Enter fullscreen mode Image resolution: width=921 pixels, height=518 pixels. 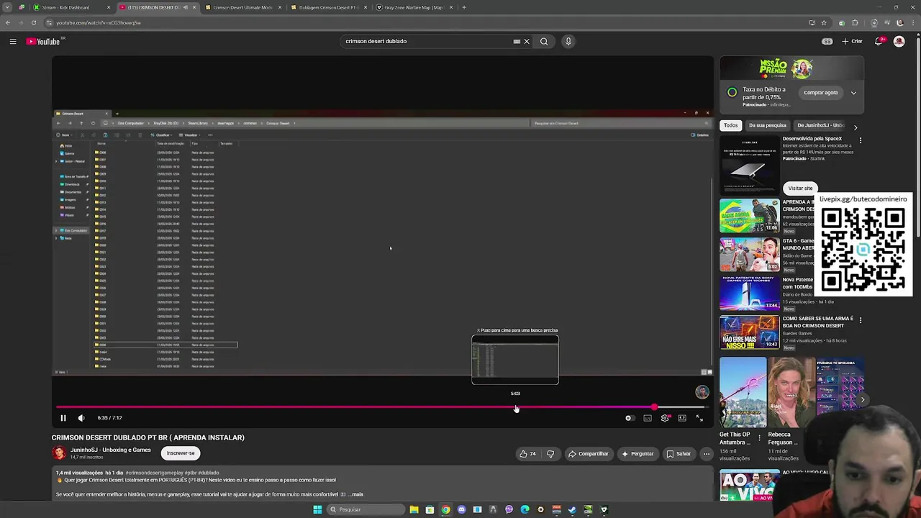pos(699,418)
